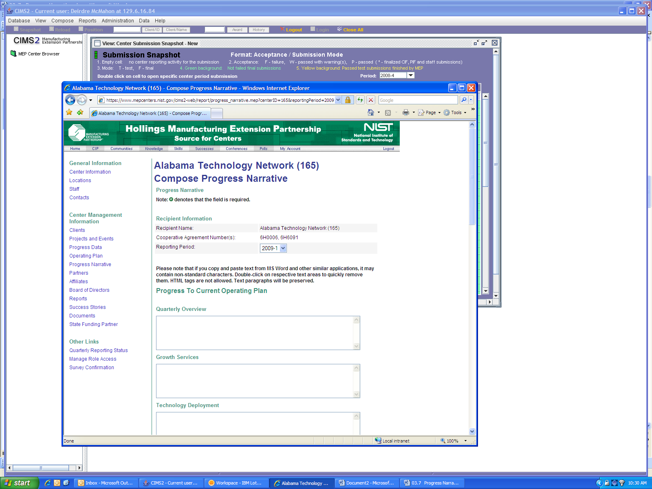Image resolution: width=652 pixels, height=489 pixels.
Task: Click the traffic light icon beside Submission Snapshot
Action: [96, 55]
